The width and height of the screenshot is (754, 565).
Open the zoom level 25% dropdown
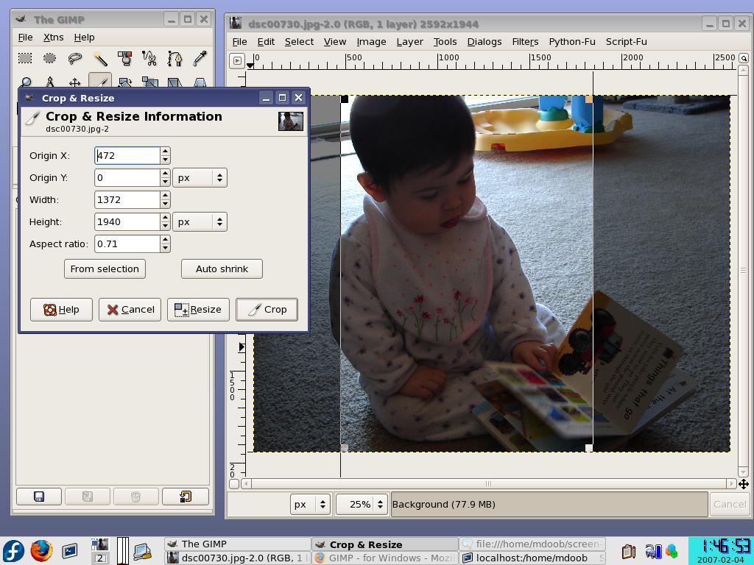(361, 504)
